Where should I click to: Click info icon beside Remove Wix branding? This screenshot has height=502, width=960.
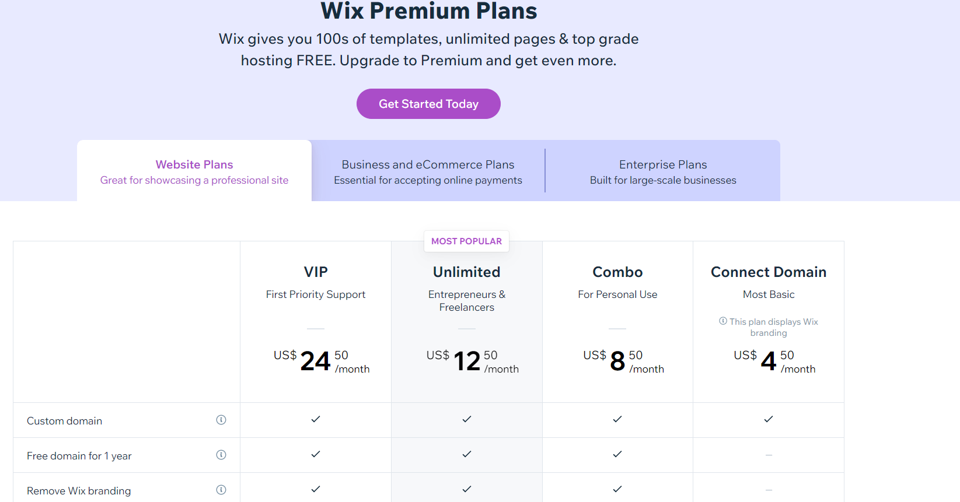click(x=221, y=490)
